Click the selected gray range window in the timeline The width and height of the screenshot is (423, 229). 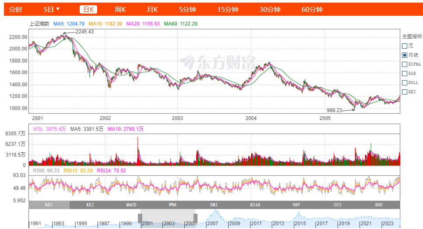(x=168, y=218)
